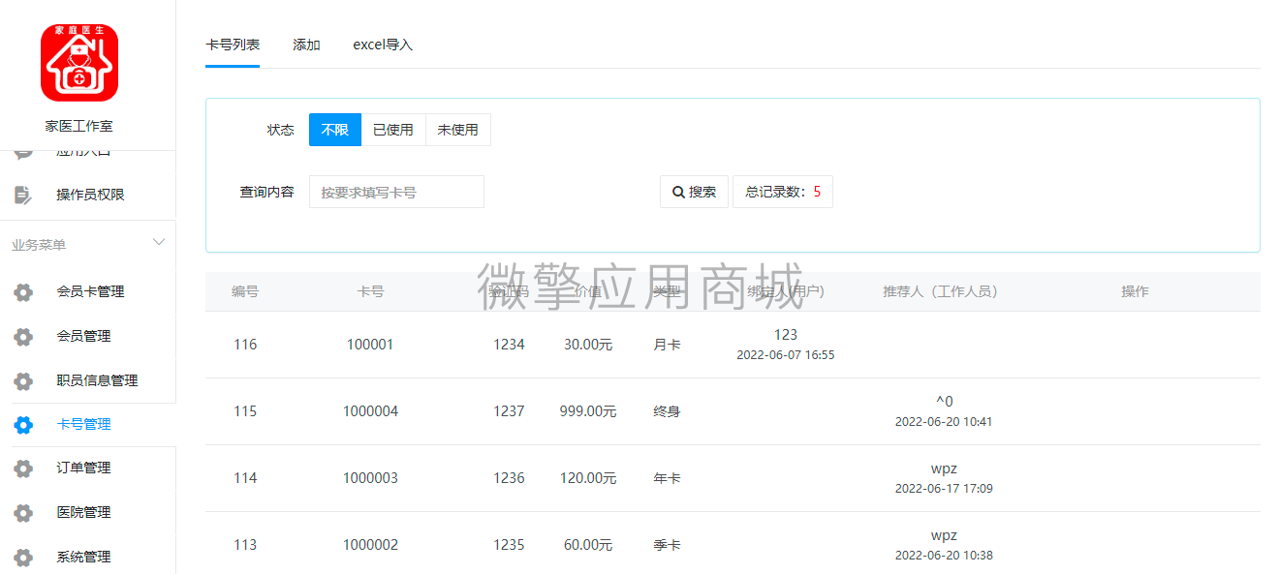Focus the 按要求填写卡号 query field
This screenshot has height=574, width=1279.
pos(396,192)
